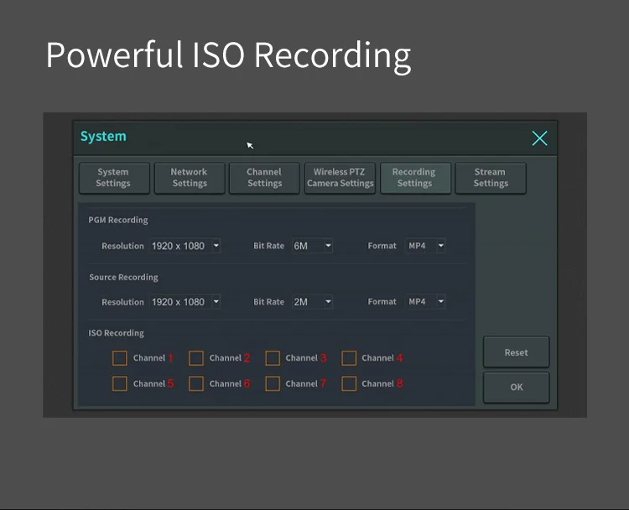Toggle Channel 5 ISO recording checkbox
Viewport: 629px width, 510px height.
click(120, 383)
